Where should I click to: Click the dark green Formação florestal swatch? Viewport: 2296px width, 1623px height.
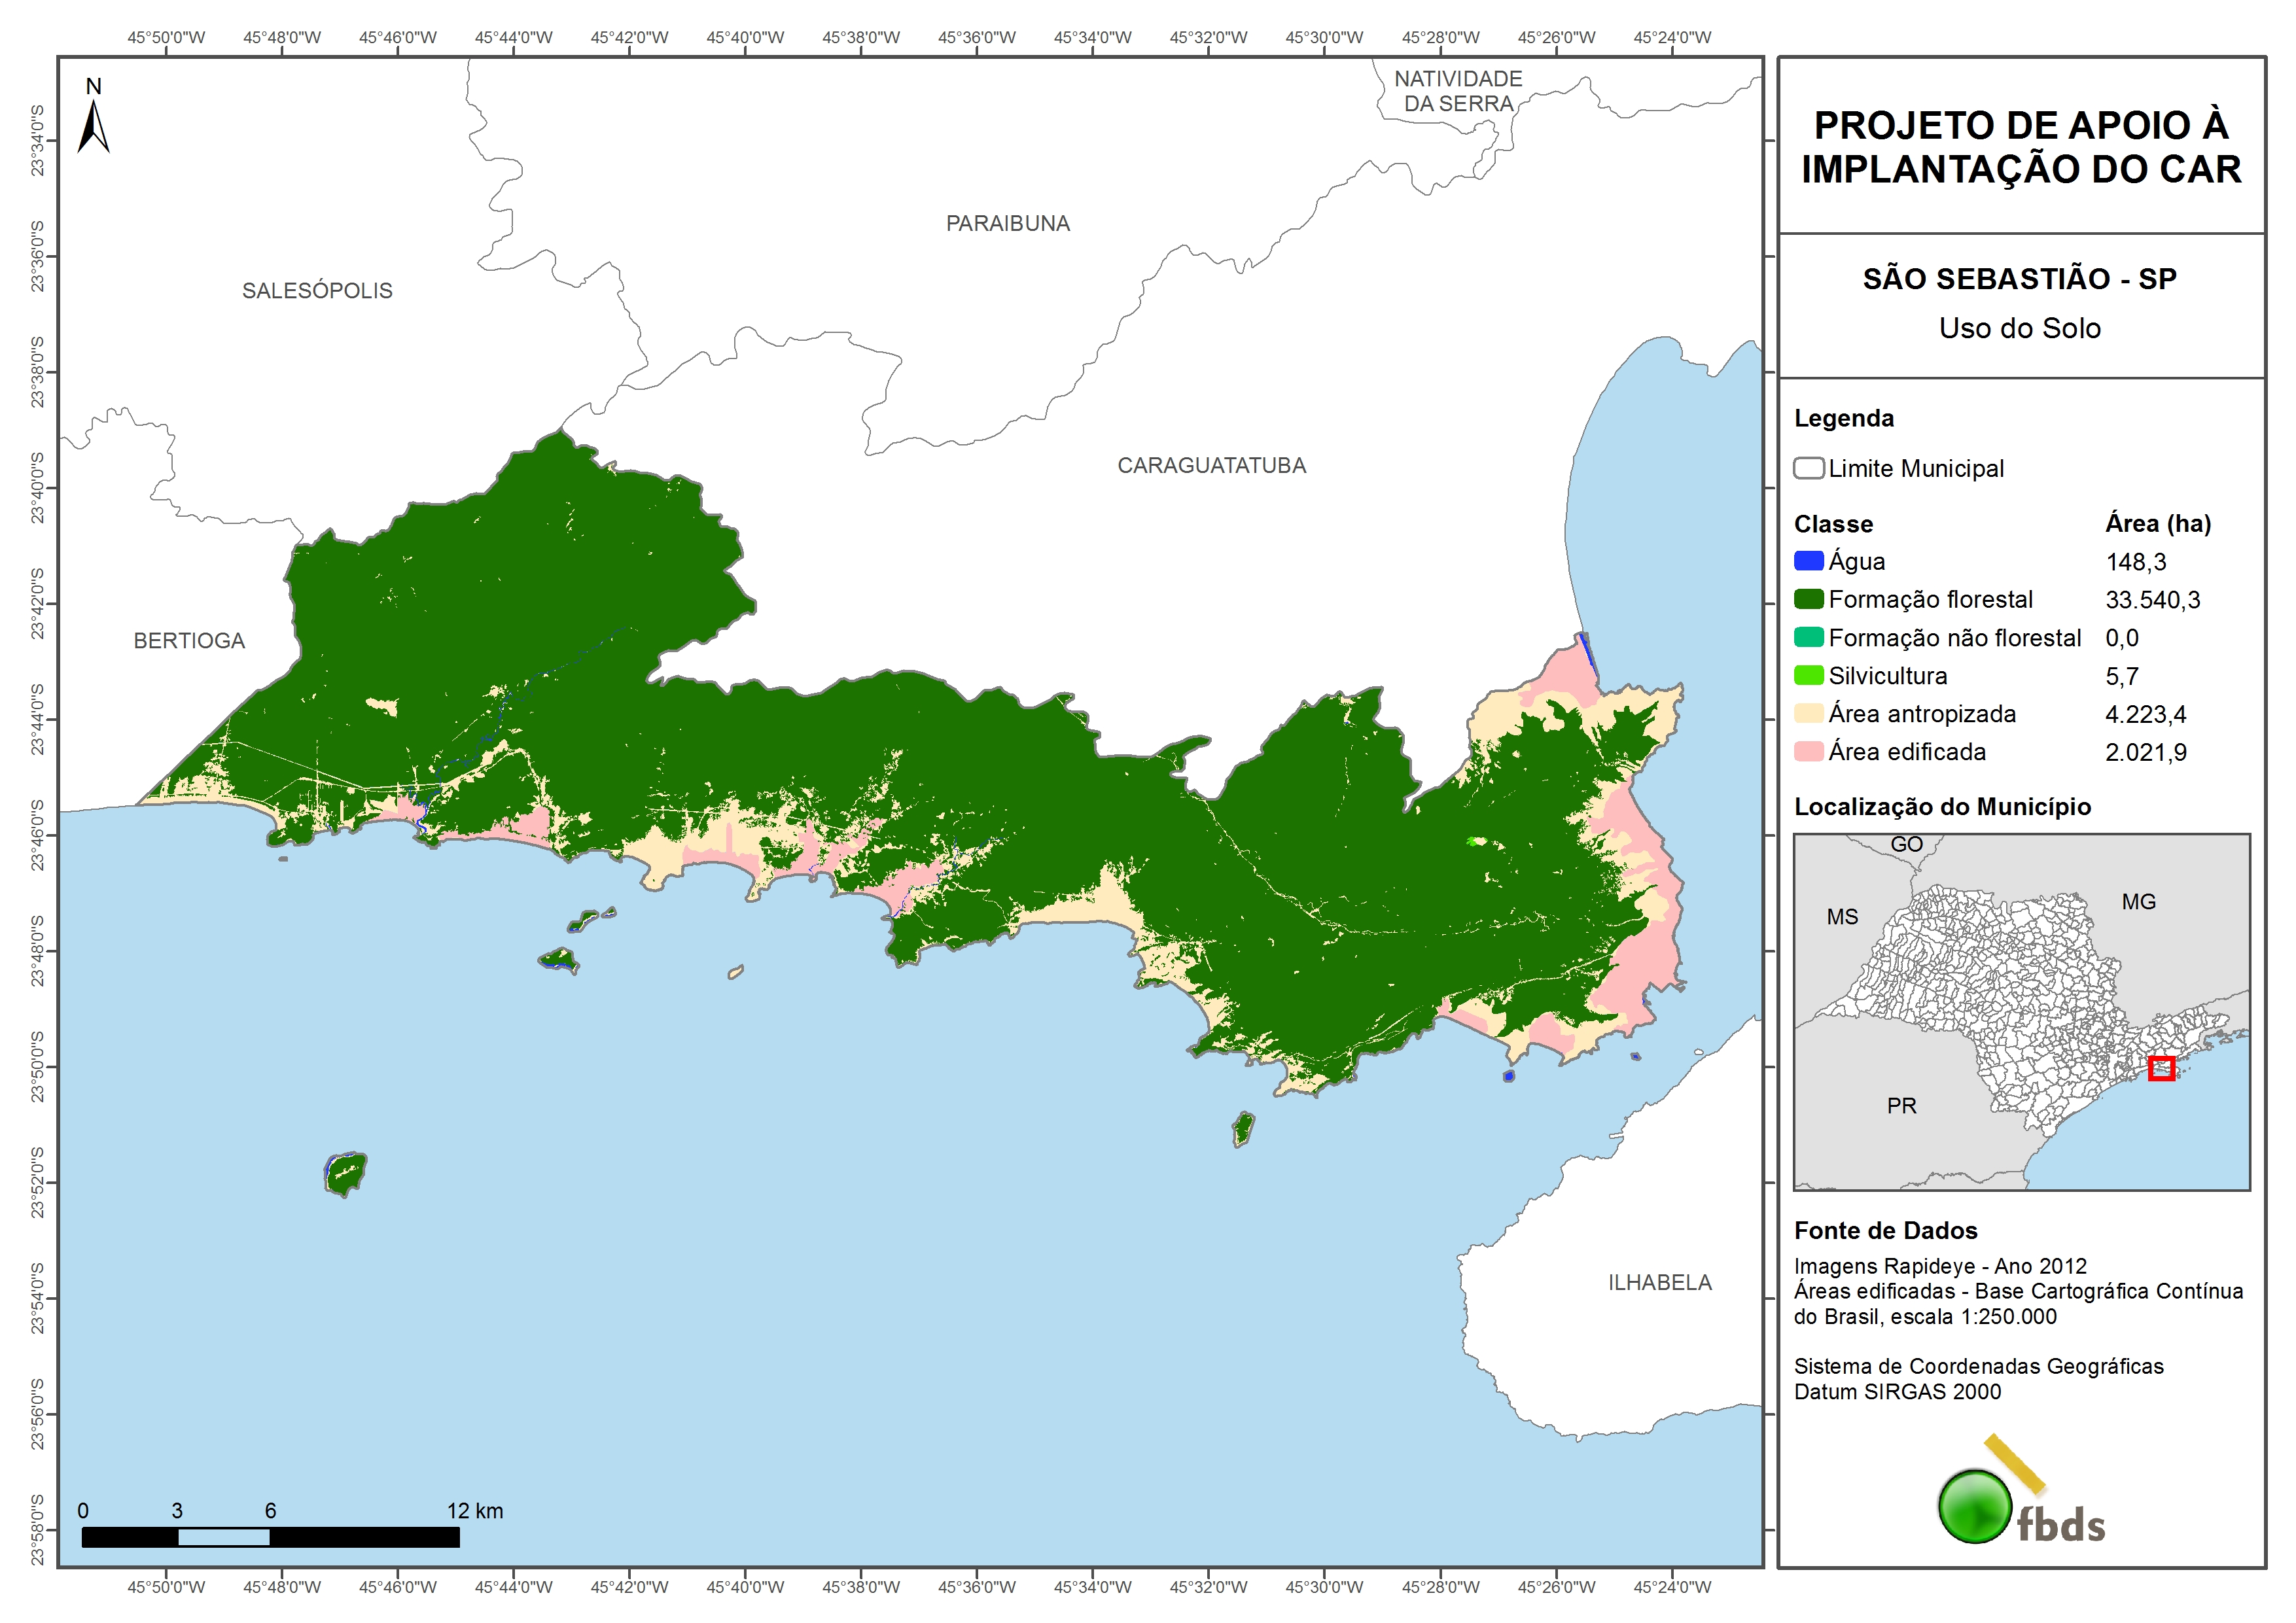[1808, 599]
